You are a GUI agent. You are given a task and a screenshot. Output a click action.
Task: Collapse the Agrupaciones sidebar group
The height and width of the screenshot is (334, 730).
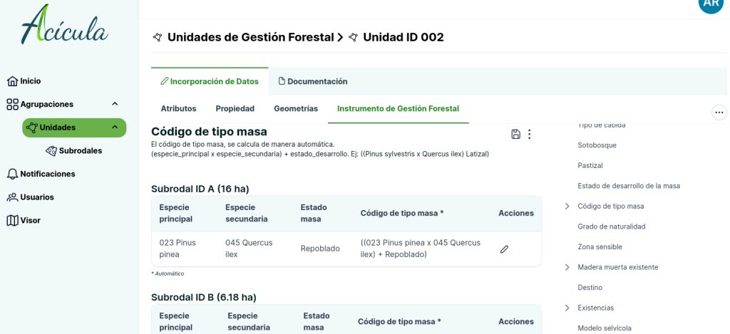click(115, 104)
